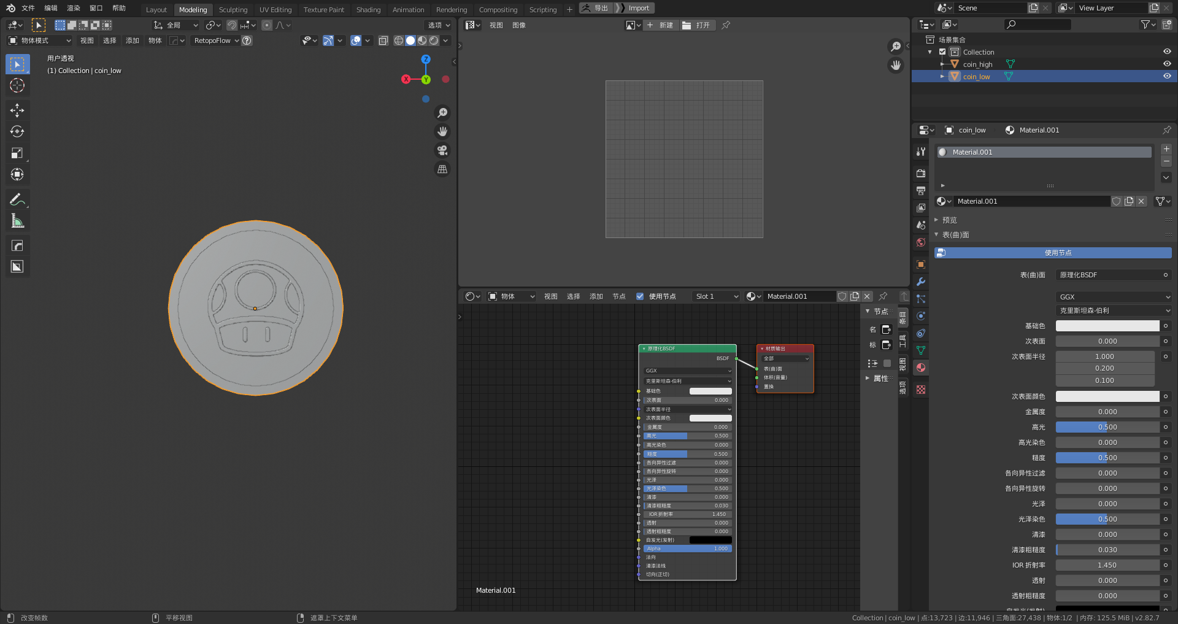The height and width of the screenshot is (624, 1178).
Task: Open the RetopoFlow dropdown
Action: coord(216,40)
